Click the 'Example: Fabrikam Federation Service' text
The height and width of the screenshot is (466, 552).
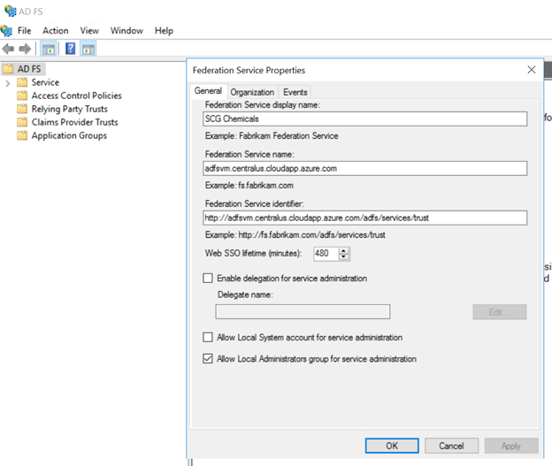tap(272, 136)
